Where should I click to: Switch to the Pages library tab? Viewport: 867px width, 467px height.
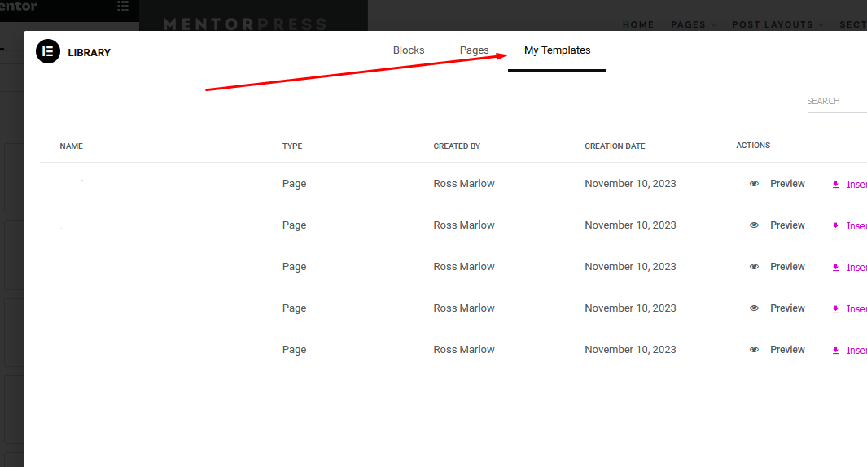[x=474, y=50]
